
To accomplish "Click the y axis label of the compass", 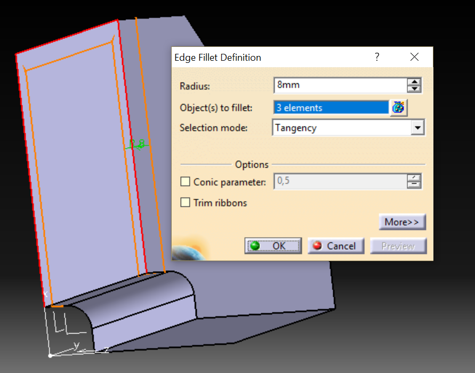I will pyautogui.click(x=77, y=345).
